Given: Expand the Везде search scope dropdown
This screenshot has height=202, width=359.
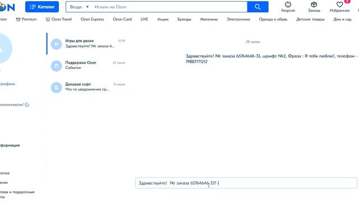Looking at the screenshot, I should [x=79, y=7].
